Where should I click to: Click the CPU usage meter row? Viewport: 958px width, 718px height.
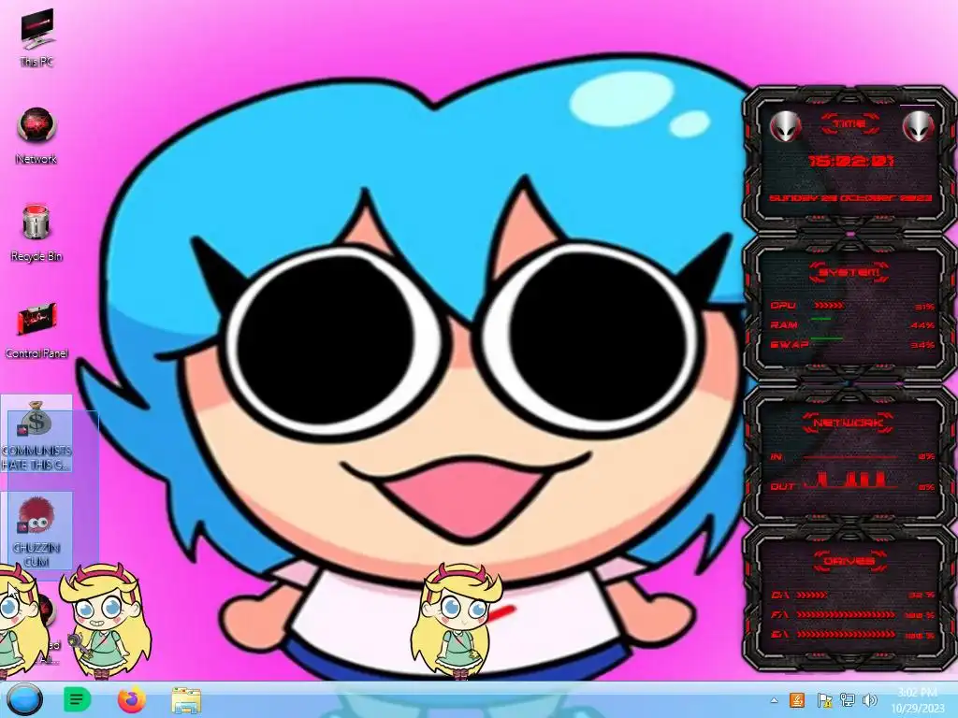852,306
